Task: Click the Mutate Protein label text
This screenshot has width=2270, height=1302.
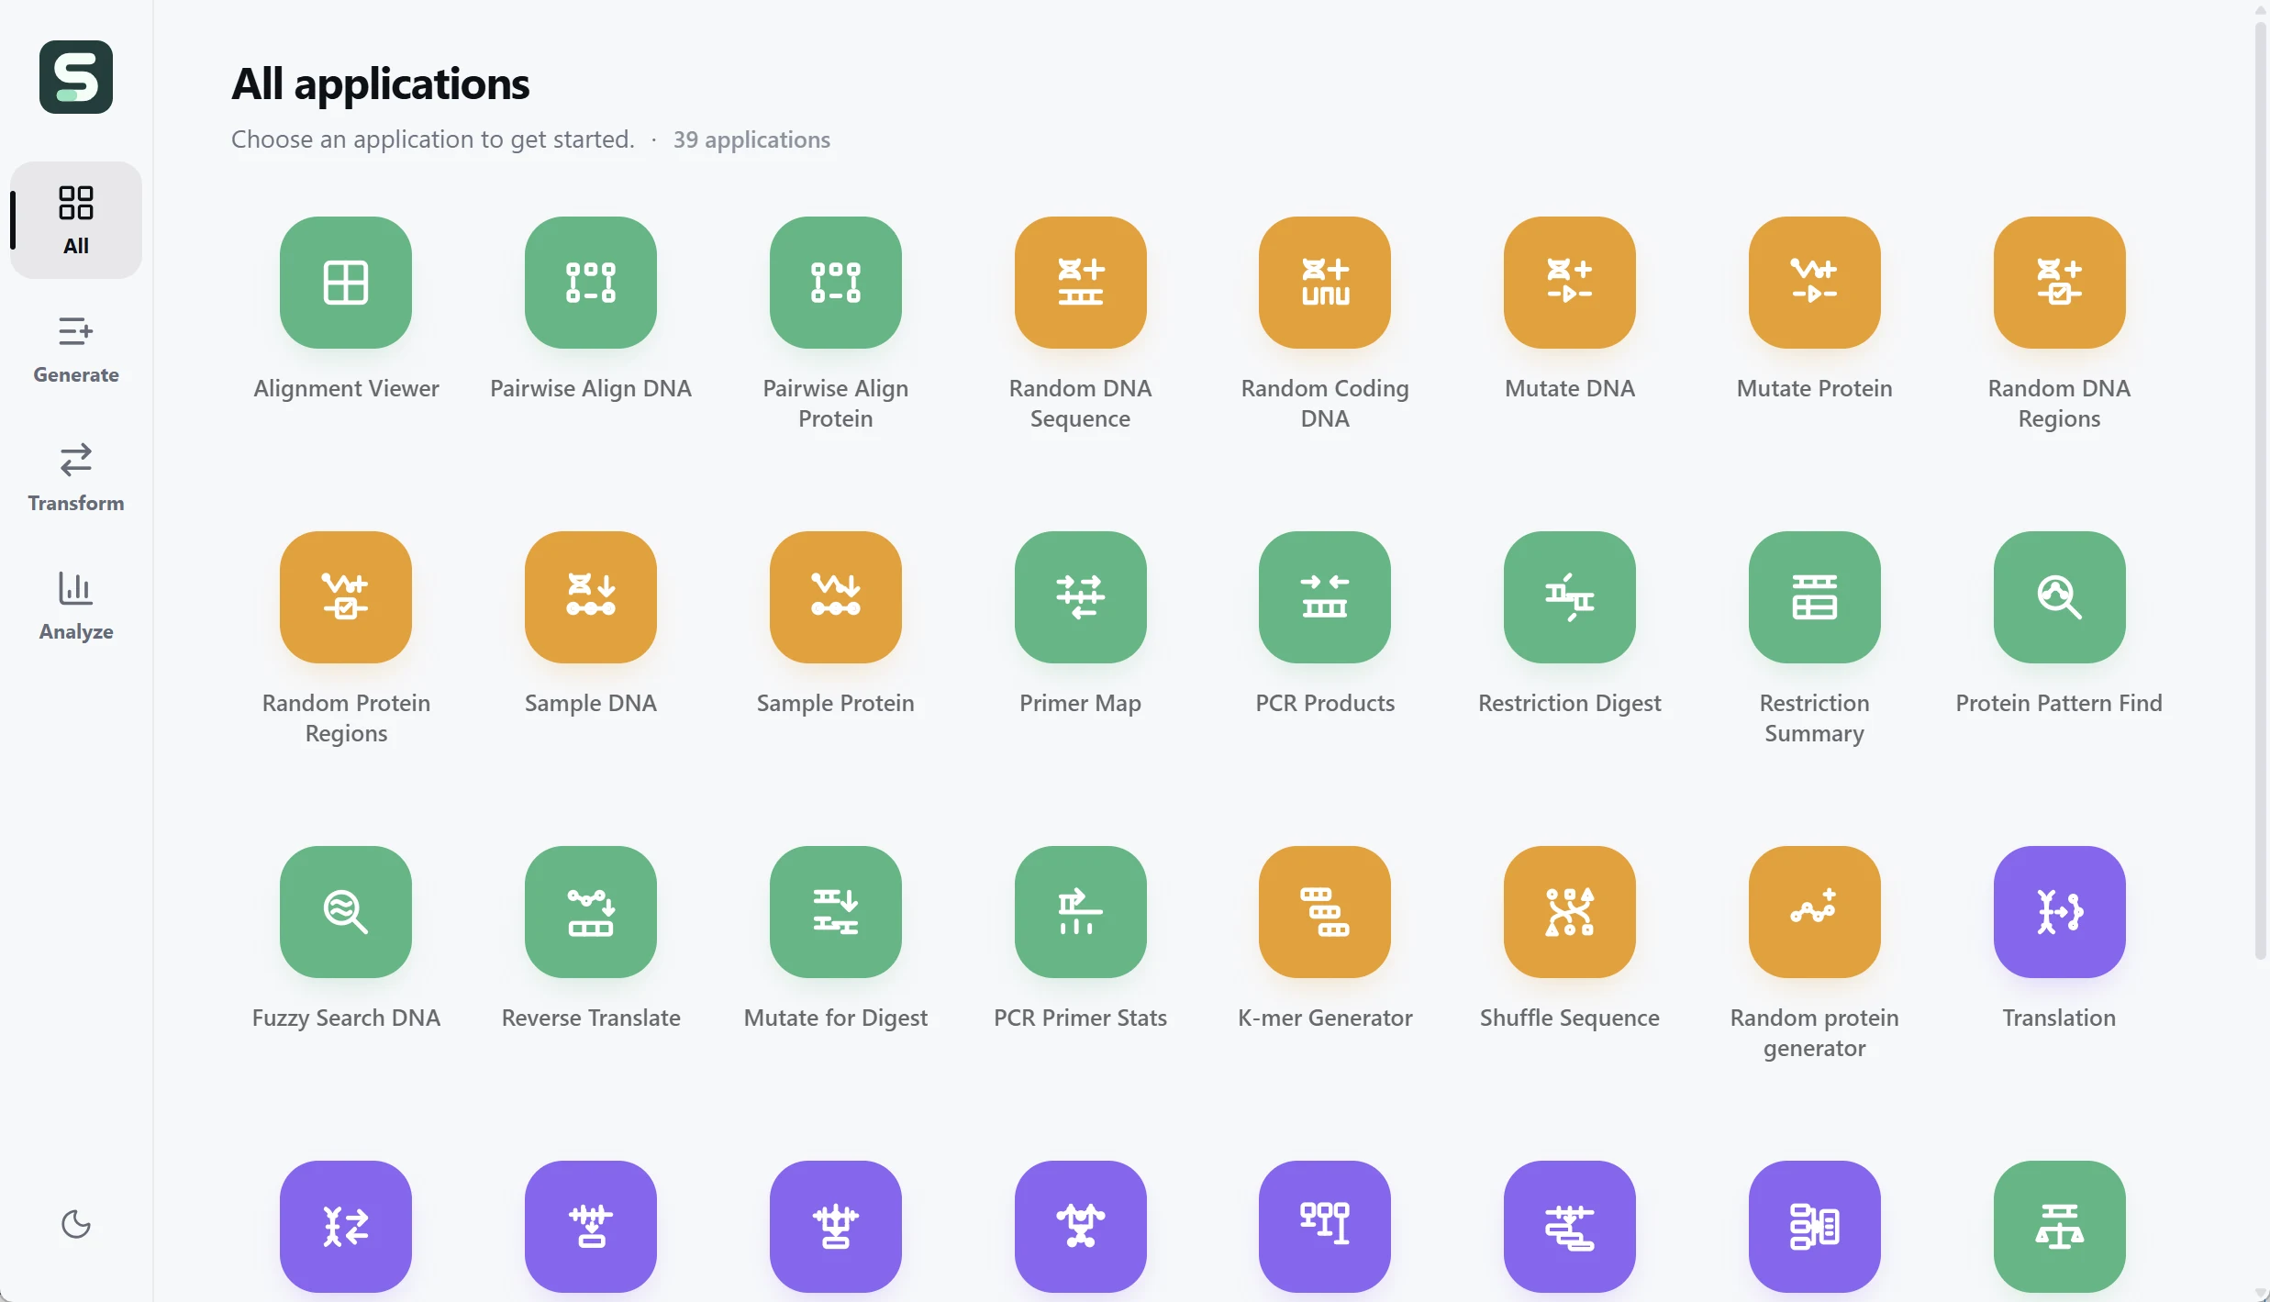Action: 1815,388
